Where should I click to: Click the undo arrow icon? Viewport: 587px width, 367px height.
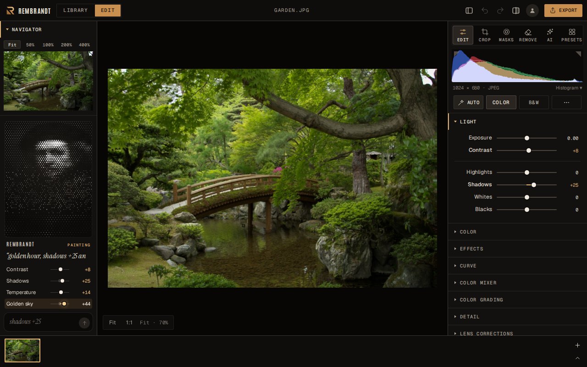485,10
